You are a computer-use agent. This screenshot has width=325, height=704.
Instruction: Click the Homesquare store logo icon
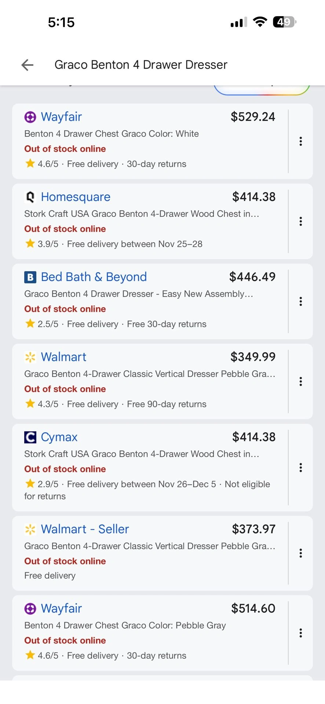30,197
